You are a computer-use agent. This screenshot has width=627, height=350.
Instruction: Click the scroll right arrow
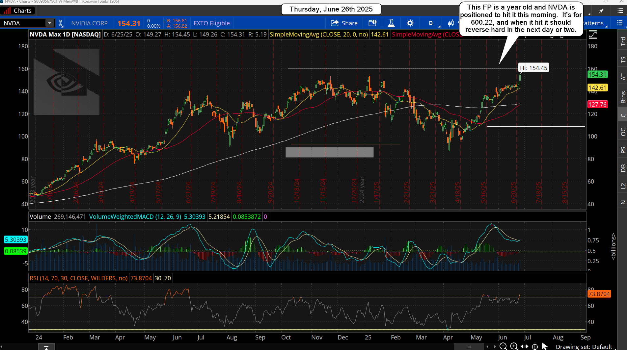pos(495,347)
